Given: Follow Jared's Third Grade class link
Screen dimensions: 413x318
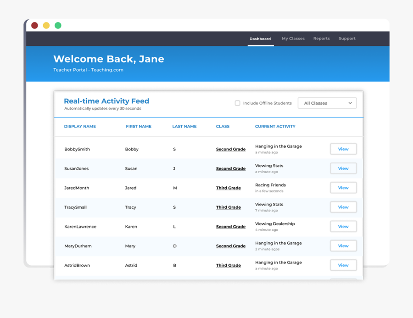Looking at the screenshot, I should pos(228,188).
